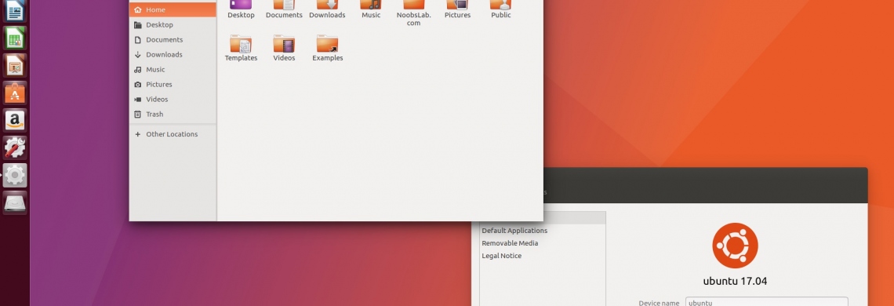
Task: Open the Documents folder icon in Files
Action: coord(284,5)
